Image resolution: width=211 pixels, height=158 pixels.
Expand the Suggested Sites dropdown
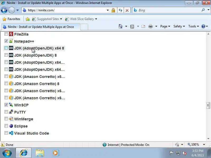click(61, 19)
